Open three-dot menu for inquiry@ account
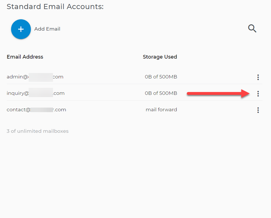 [x=258, y=94]
